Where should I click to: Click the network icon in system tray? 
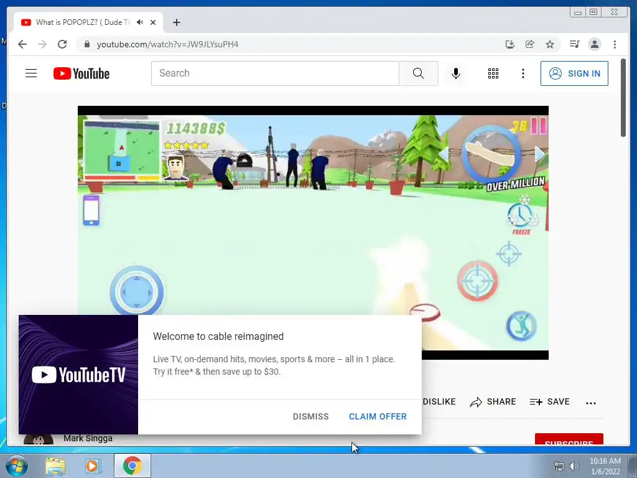point(559,466)
